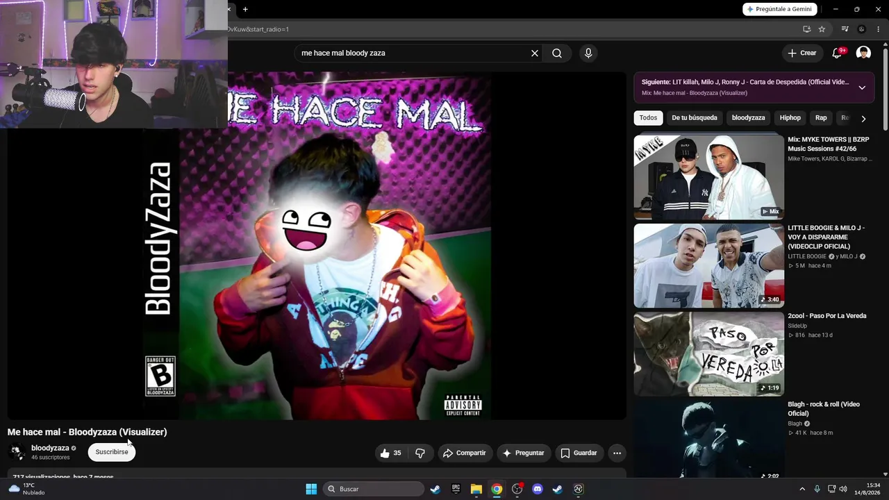Open the 2cool Paso Por La Vereda thumbnail
This screenshot has height=500, width=889.
pyautogui.click(x=708, y=353)
